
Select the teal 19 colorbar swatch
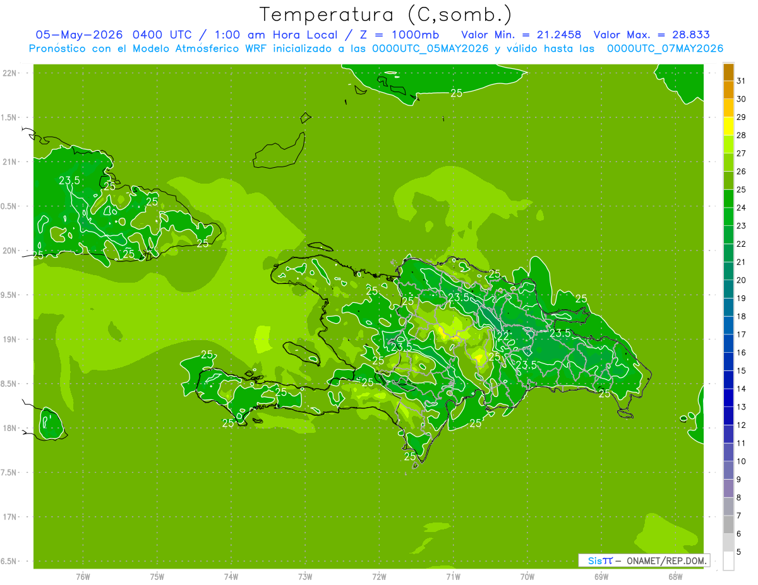pos(728,290)
